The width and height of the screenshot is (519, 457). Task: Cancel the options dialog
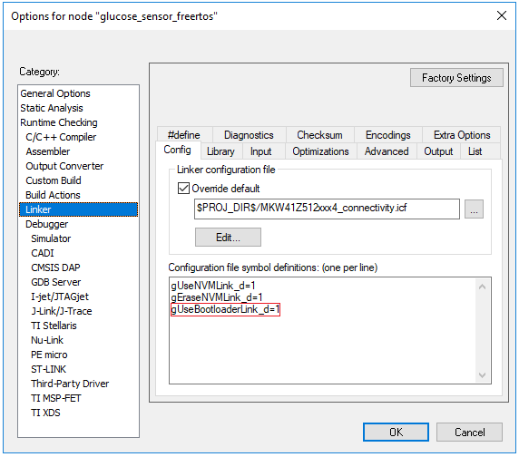[469, 433]
